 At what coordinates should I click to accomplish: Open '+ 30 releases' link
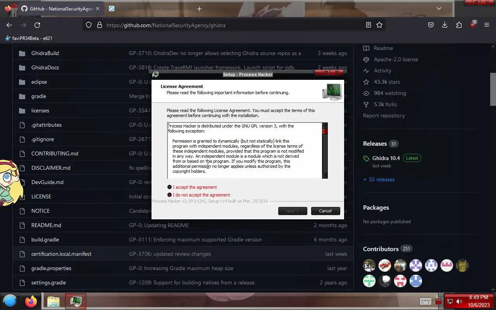pos(379,179)
